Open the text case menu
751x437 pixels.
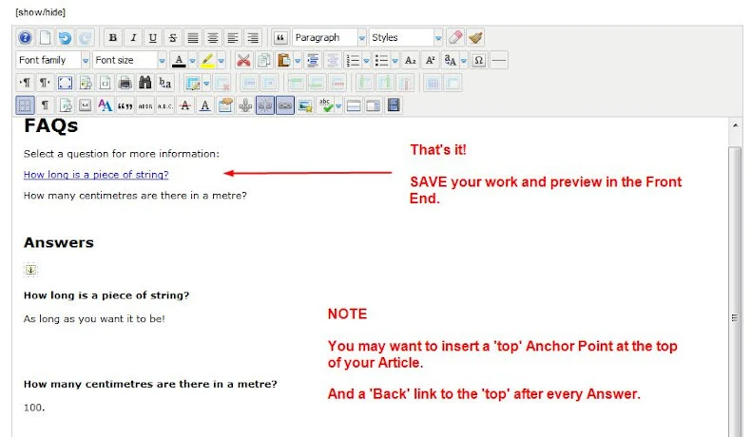click(451, 60)
